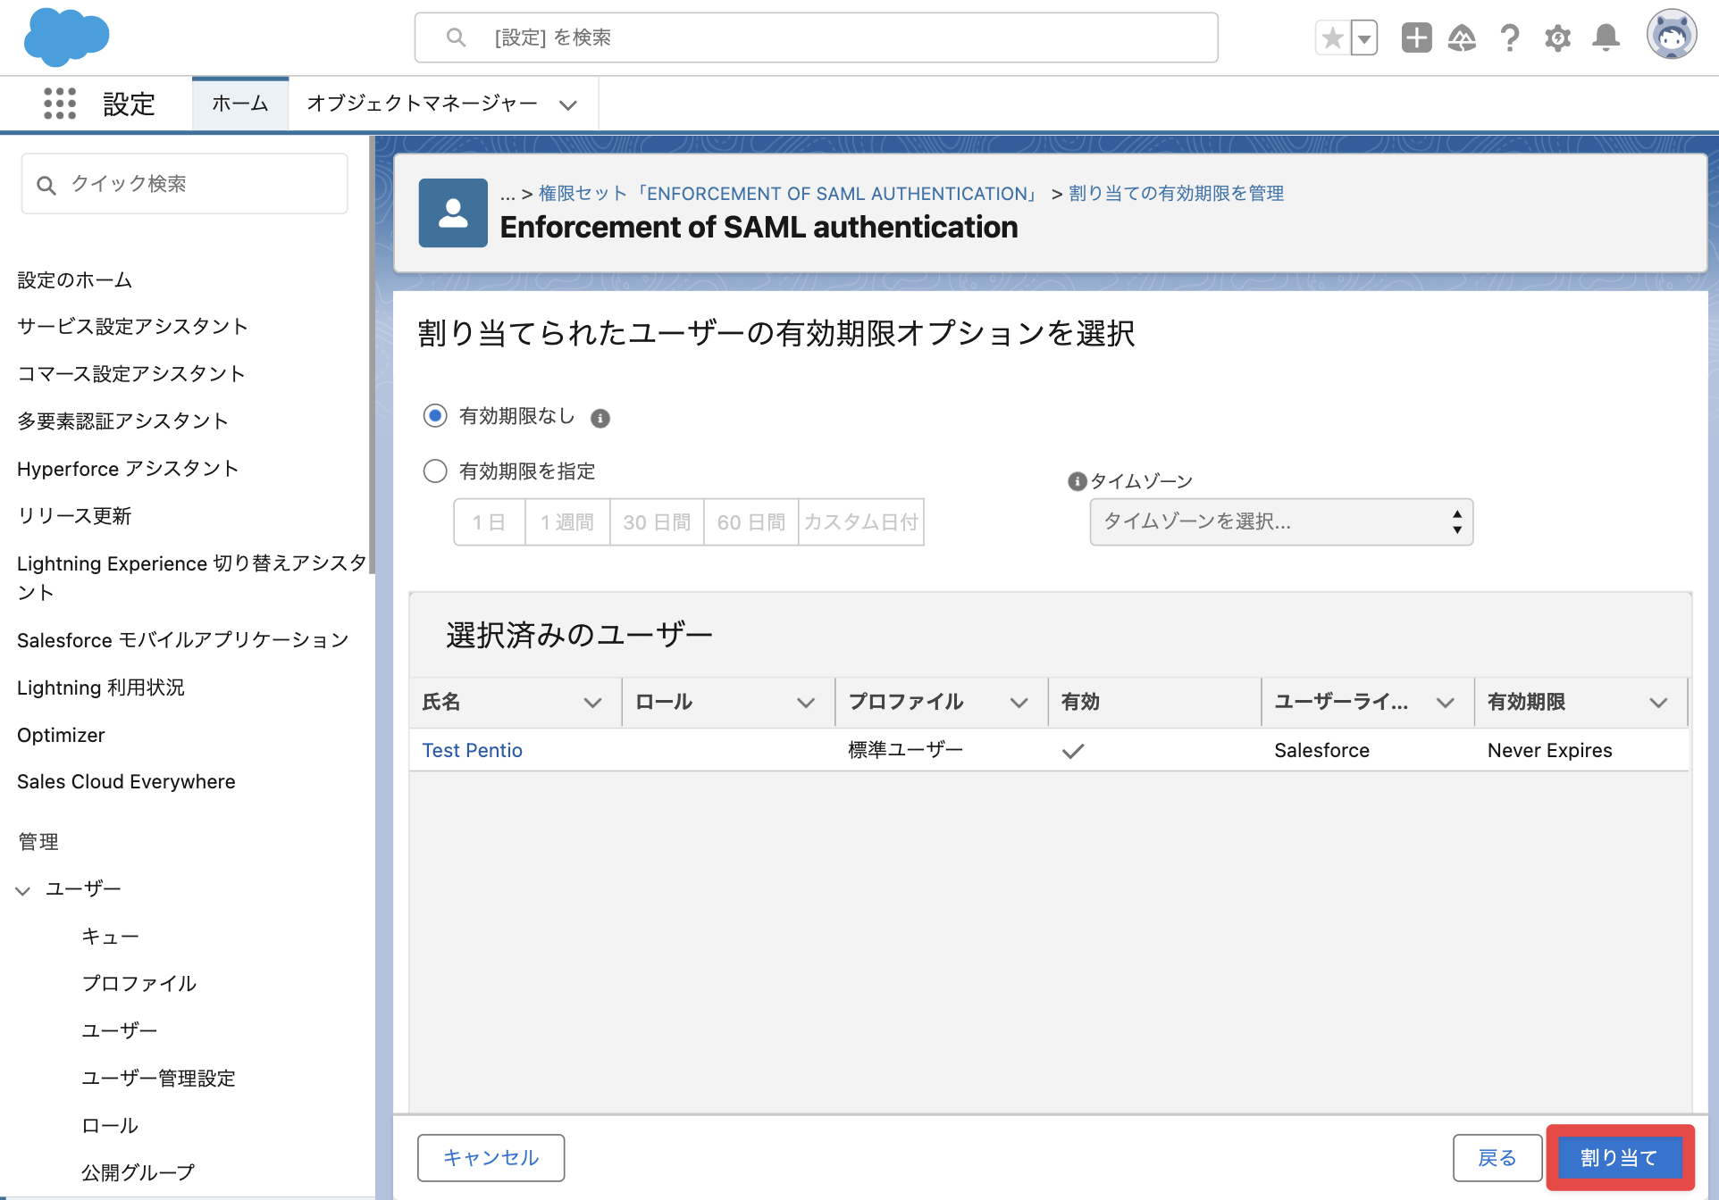The height and width of the screenshot is (1200, 1719).
Task: Open the help question mark icon
Action: (x=1510, y=37)
